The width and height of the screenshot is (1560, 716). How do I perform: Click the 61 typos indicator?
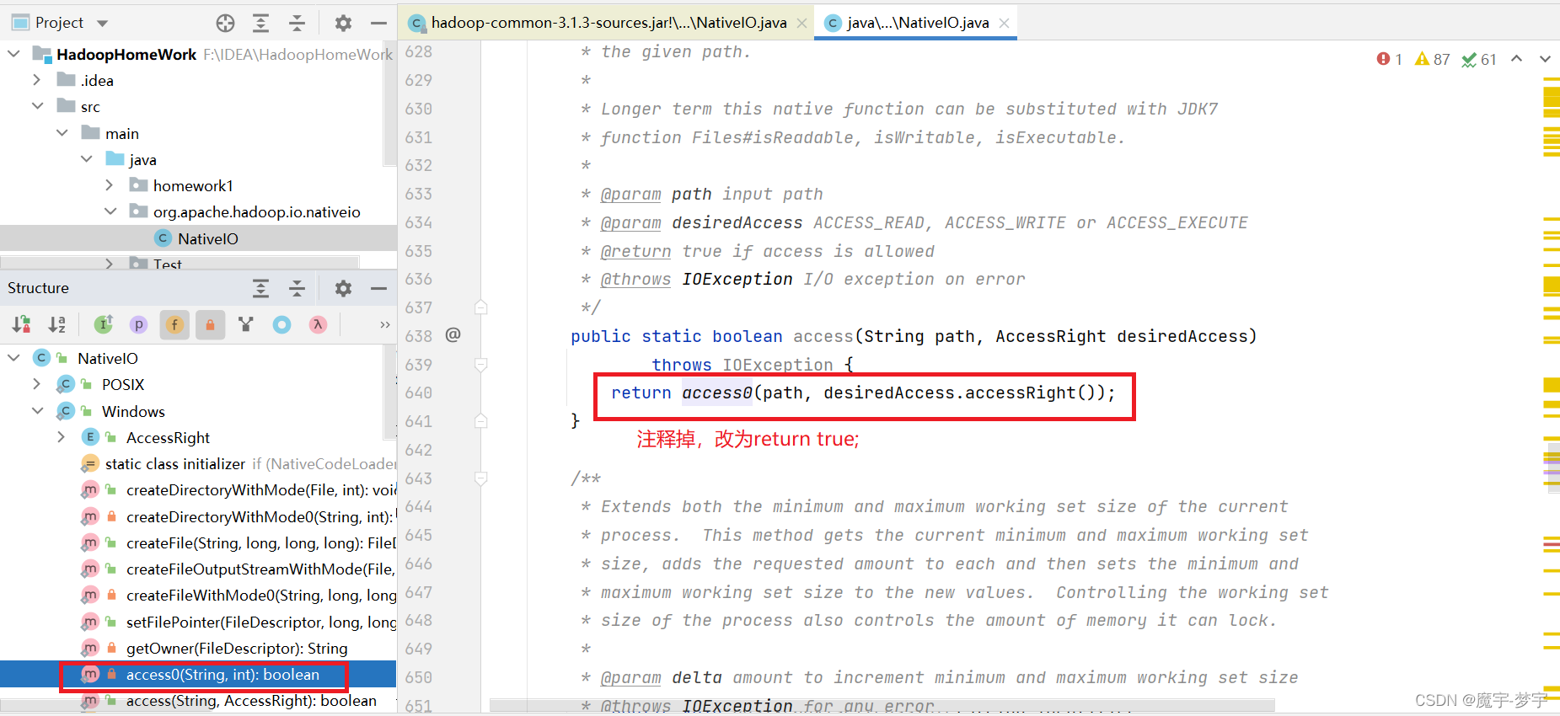point(1479,59)
